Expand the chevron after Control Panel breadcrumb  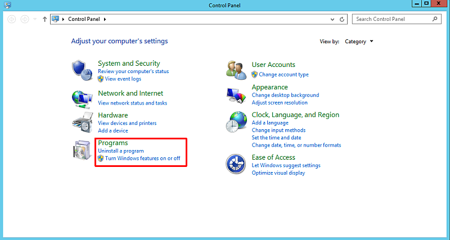105,19
